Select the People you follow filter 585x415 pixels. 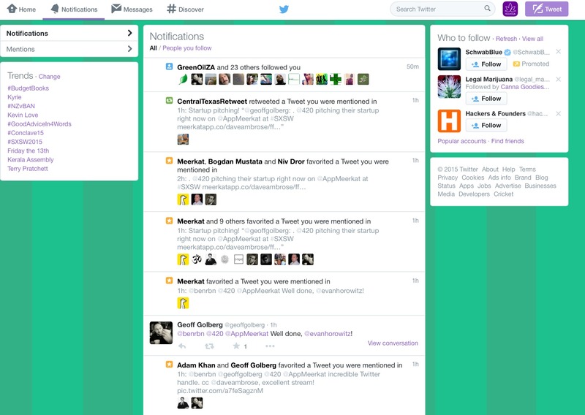[x=187, y=48]
